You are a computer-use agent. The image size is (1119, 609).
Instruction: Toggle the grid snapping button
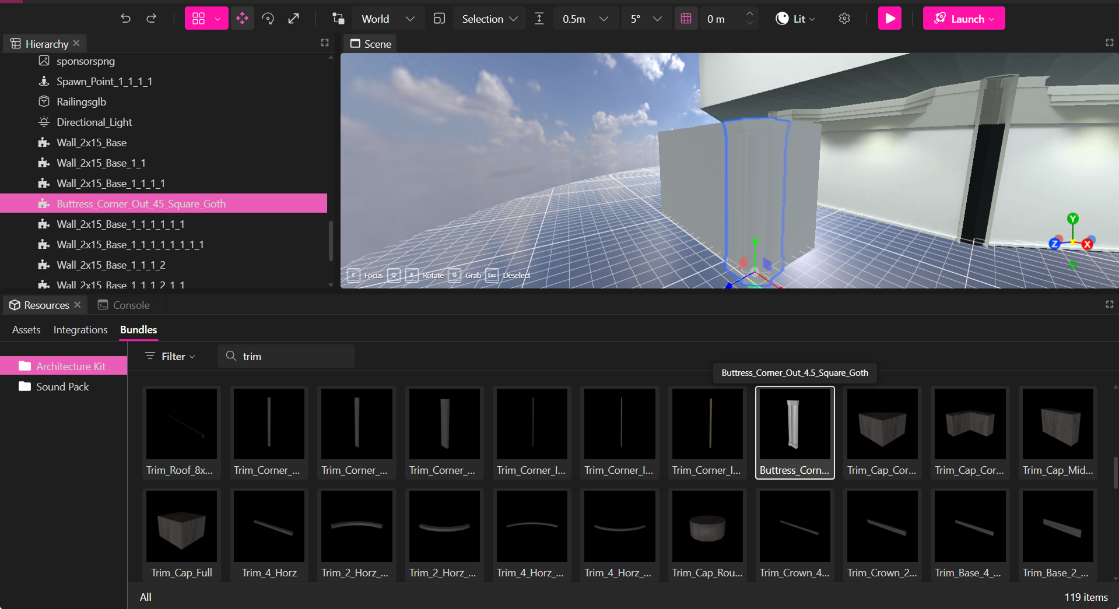686,19
